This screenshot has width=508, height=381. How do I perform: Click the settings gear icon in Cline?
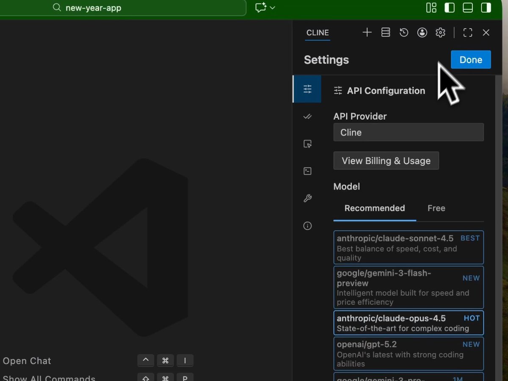pos(441,33)
